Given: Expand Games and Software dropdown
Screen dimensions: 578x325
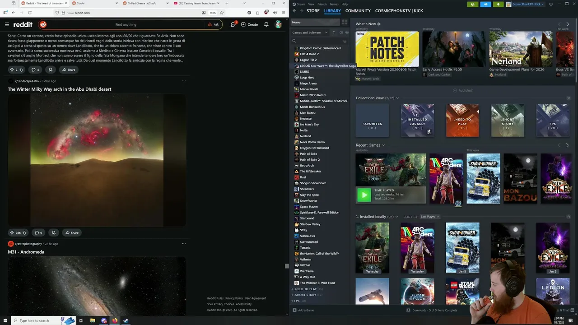Looking at the screenshot, I should [x=309, y=32].
